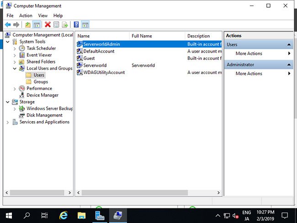Click the Windows Start button

(9, 216)
